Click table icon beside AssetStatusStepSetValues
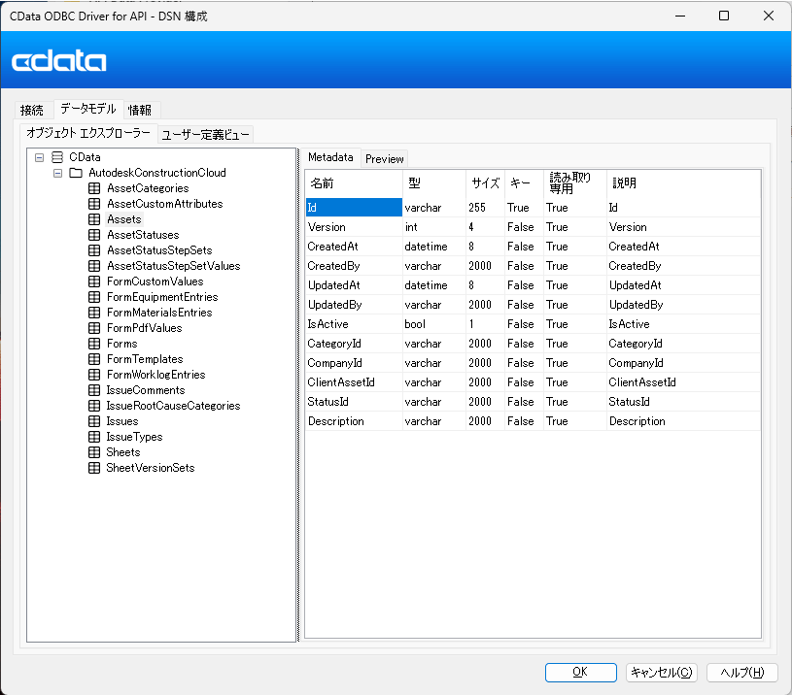The image size is (792, 695). coord(94,266)
